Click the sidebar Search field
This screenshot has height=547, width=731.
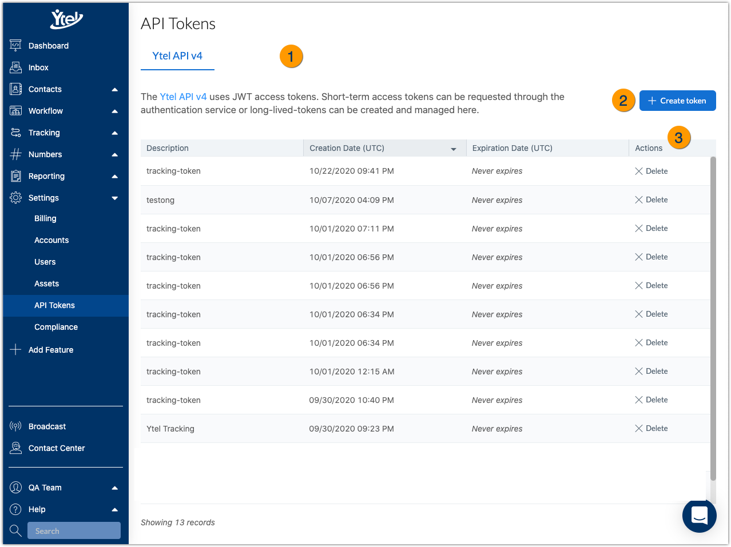[74, 531]
